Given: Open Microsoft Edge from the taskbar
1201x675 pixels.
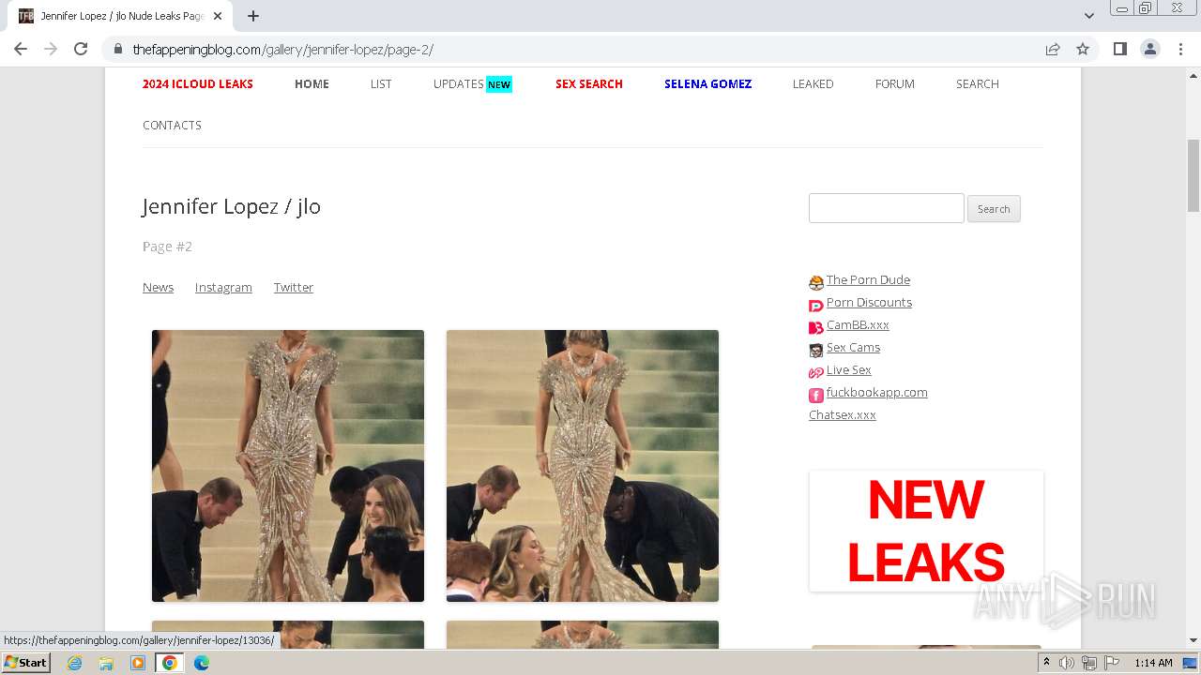Looking at the screenshot, I should coord(201,663).
